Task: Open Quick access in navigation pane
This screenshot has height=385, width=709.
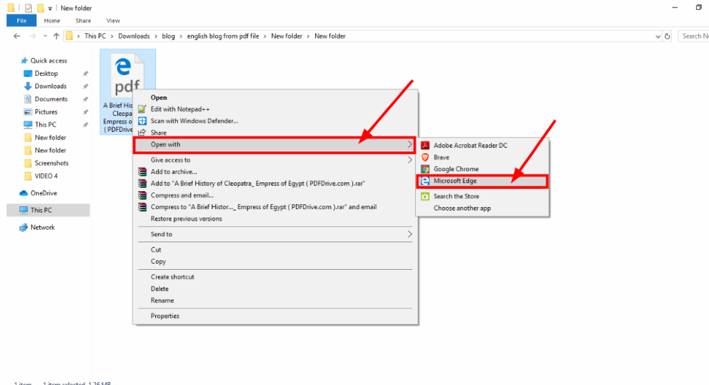Action: click(x=48, y=61)
